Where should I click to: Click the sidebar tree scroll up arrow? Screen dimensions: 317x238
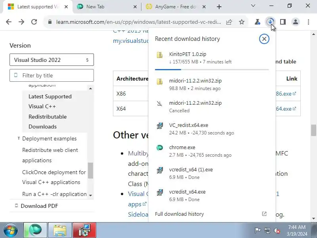[x=90, y=88]
